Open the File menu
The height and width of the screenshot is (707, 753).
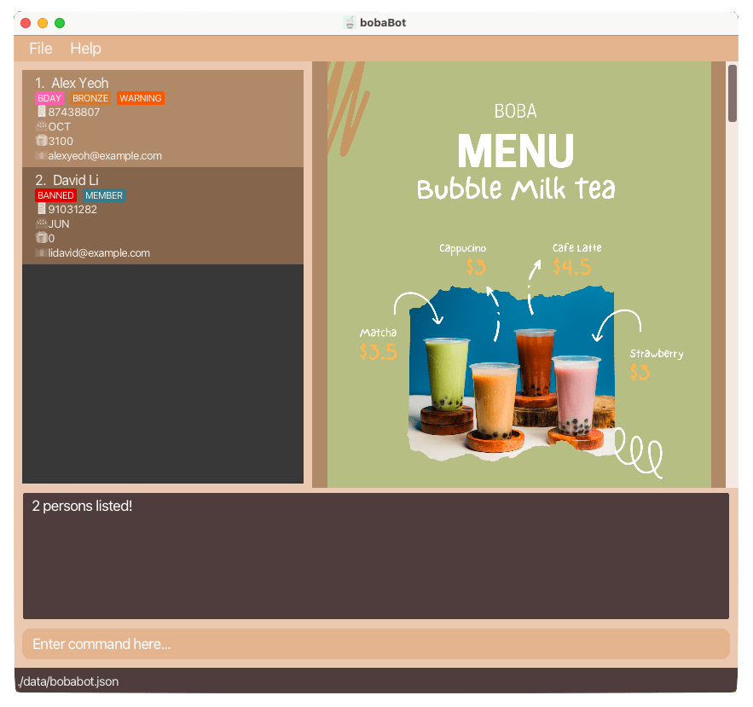[x=40, y=49]
